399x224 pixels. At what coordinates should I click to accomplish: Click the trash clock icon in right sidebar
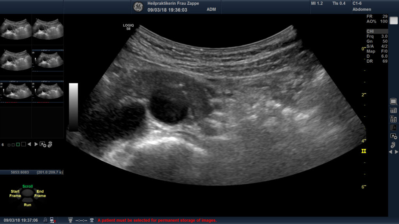click(x=393, y=145)
